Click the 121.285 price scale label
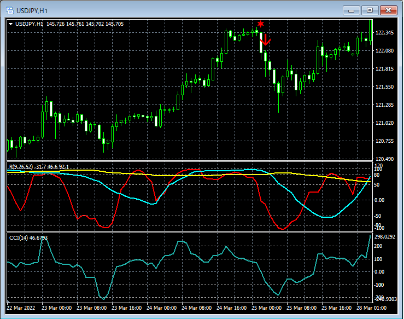The height and width of the screenshot is (319, 404). pos(384,105)
